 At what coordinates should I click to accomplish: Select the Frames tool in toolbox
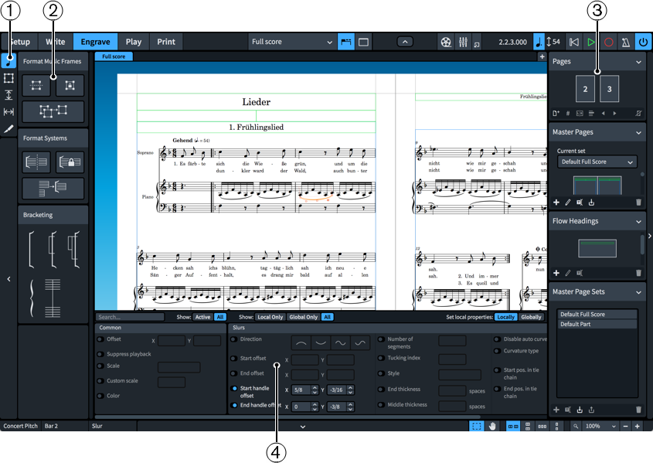(x=9, y=78)
